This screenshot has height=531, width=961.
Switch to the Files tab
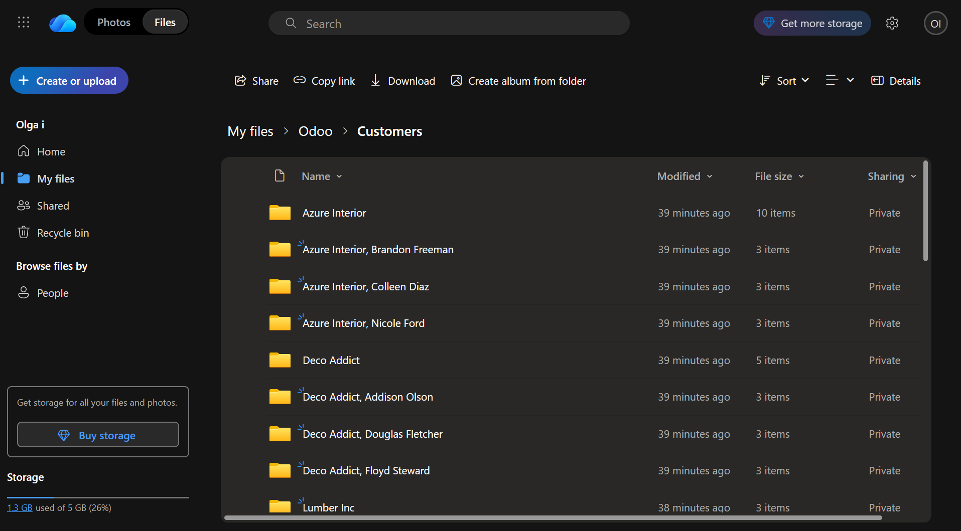(165, 23)
